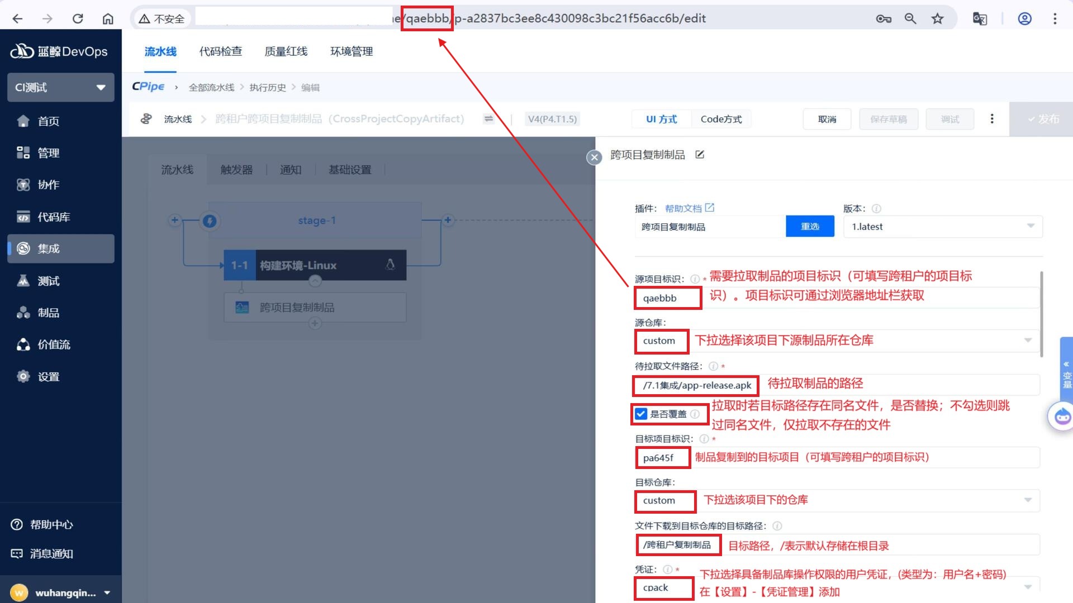
Task: Open the CI测试 project dropdown
Action: coord(60,87)
